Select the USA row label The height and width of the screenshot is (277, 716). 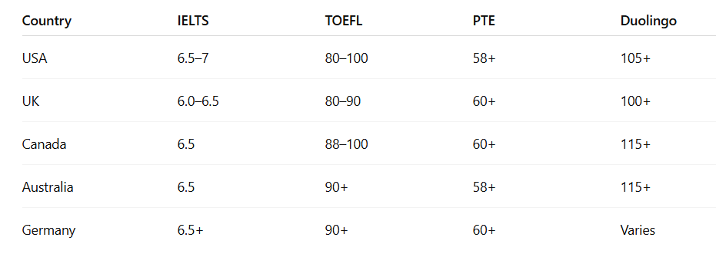[35, 58]
